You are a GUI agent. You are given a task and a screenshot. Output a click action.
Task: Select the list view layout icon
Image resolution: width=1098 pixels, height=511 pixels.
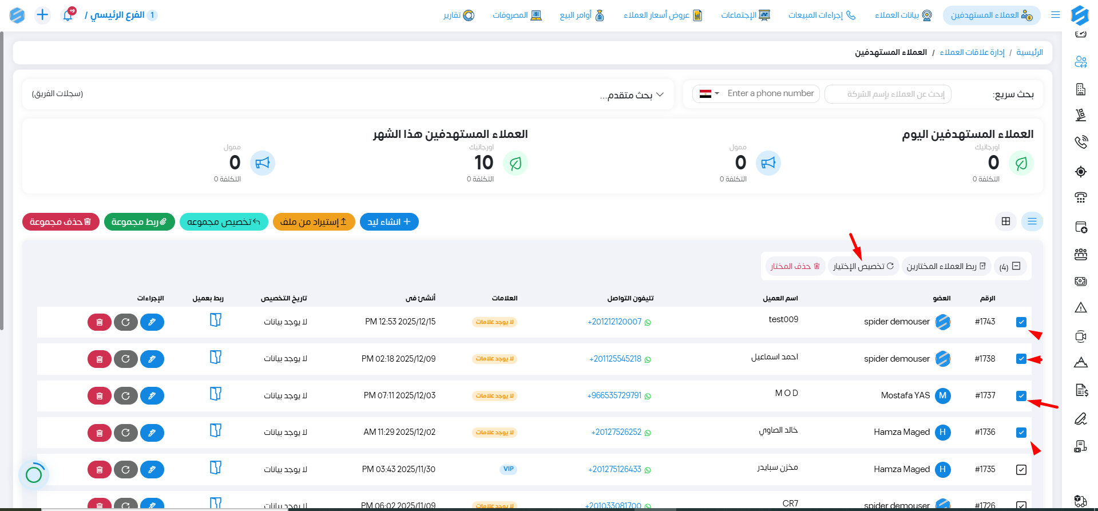[1032, 221]
